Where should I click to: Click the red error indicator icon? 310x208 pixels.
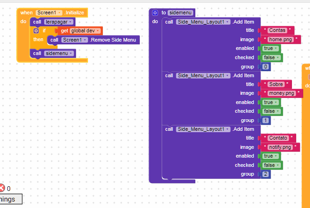point(2,188)
